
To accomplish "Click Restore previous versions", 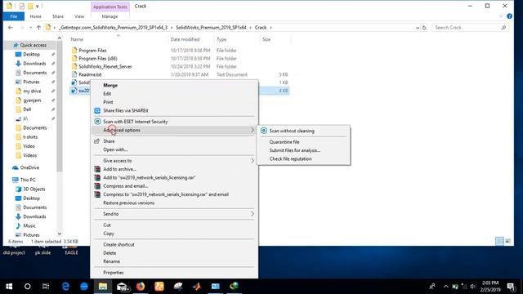I will [x=128, y=203].
